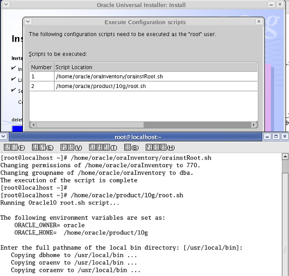This screenshot has width=289, height=276.
Task: Click the scripts table right scroll arrow
Action: click(x=254, y=125)
